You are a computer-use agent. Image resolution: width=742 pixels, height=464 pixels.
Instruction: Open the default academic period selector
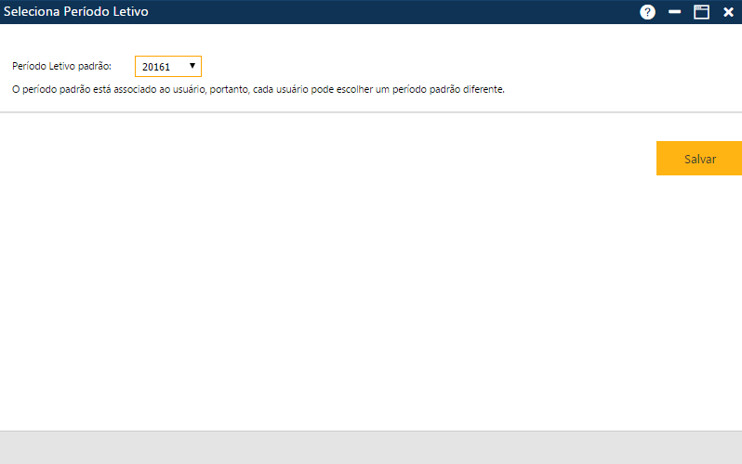coord(168,67)
